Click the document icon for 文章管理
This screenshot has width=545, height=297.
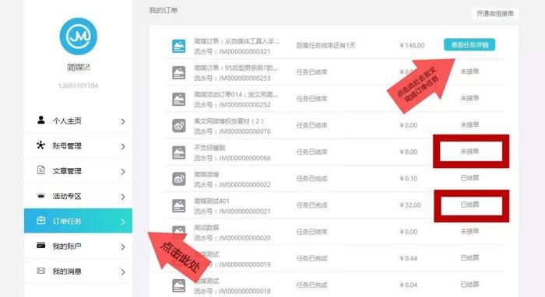click(x=41, y=170)
